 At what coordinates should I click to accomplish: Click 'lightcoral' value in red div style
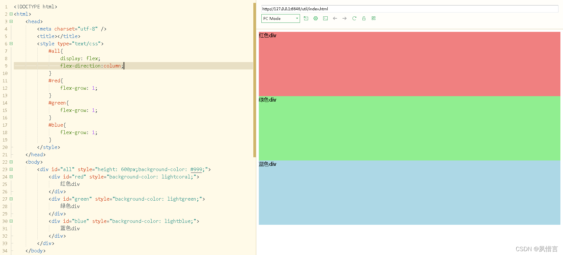tap(176, 177)
